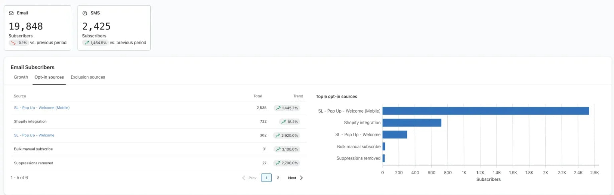Select page 2 in pagination

(278, 178)
